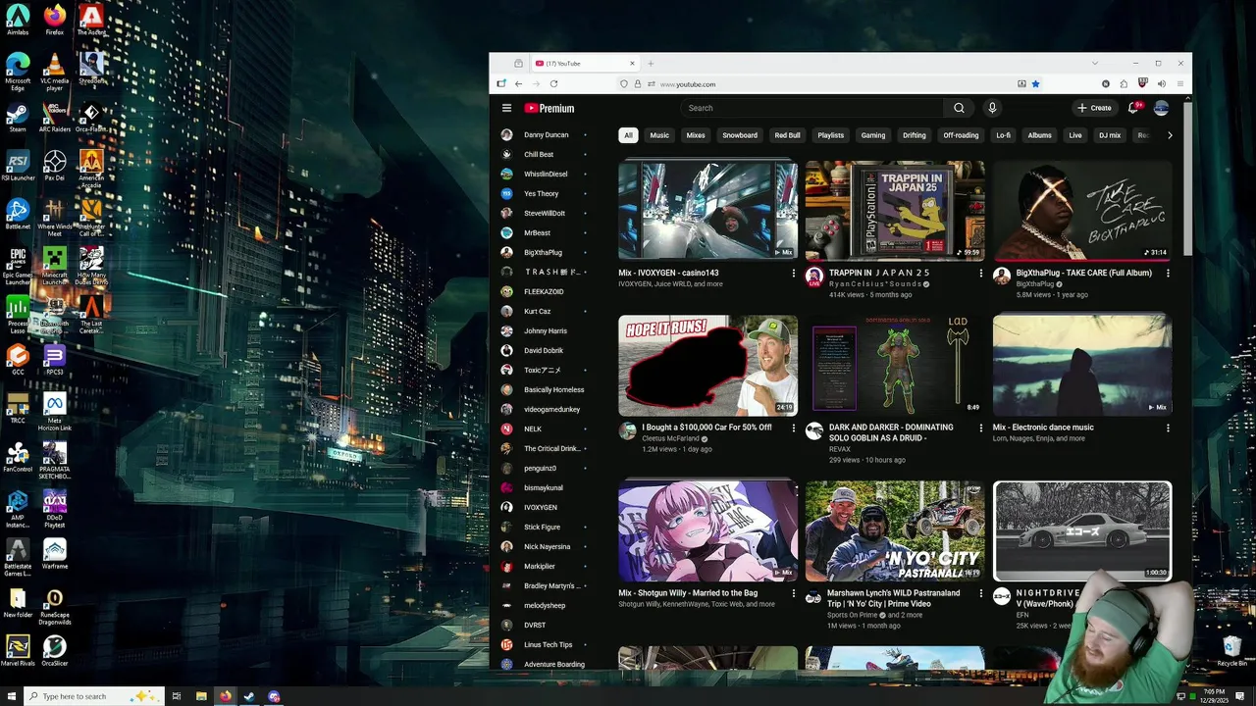This screenshot has width=1256, height=706.
Task: Click the Windows Start button
Action: [10, 696]
